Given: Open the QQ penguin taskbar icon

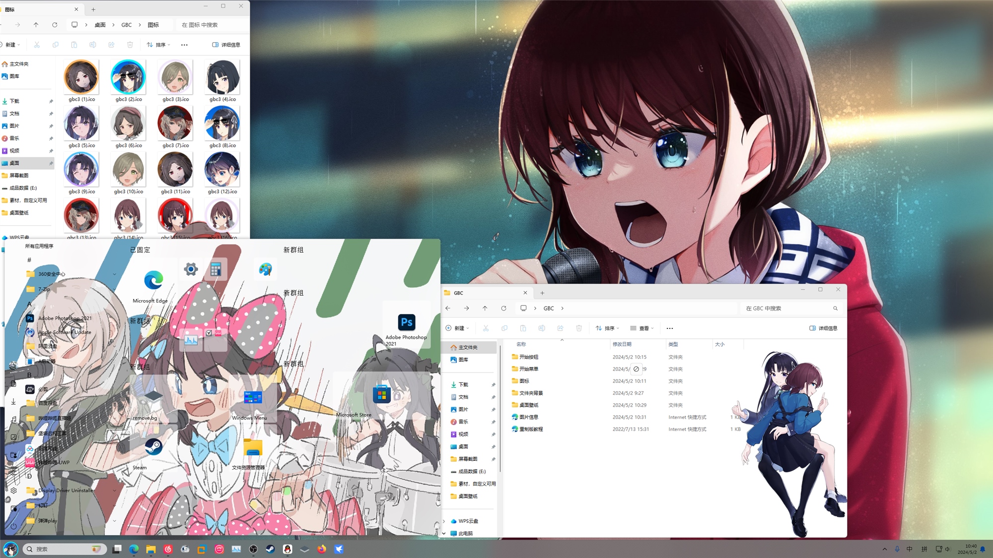Looking at the screenshot, I should pos(287,549).
